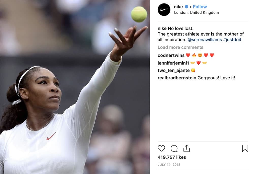The width and height of the screenshot is (254, 174).
Task: Open the @serenawilliams mention
Action: (x=204, y=40)
